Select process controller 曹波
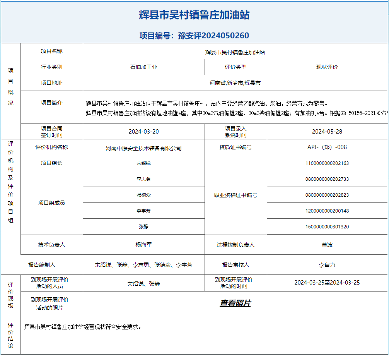389x355 pixels. pyautogui.click(x=327, y=245)
